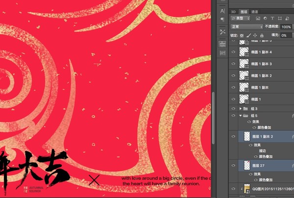Viewport: 294px width, 198px height.
Task: Click clipping arrow icon on QQ图片 layer
Action: (242, 189)
